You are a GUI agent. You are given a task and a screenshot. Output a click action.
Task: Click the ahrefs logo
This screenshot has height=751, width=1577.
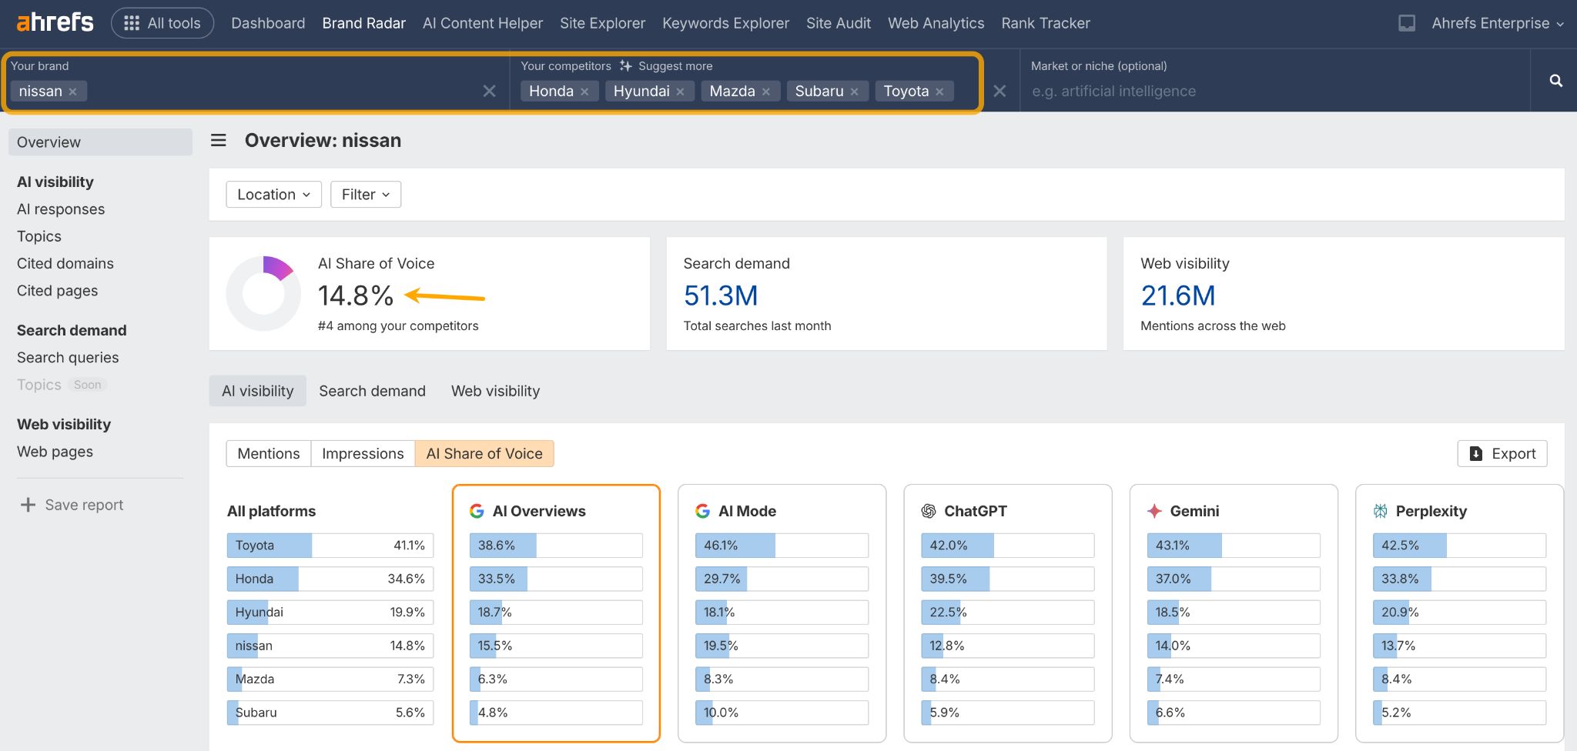tap(52, 22)
